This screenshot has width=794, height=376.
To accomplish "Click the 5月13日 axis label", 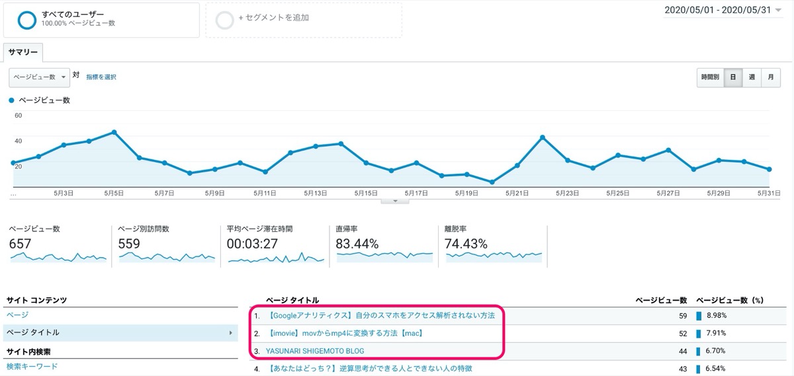I will pos(316,193).
